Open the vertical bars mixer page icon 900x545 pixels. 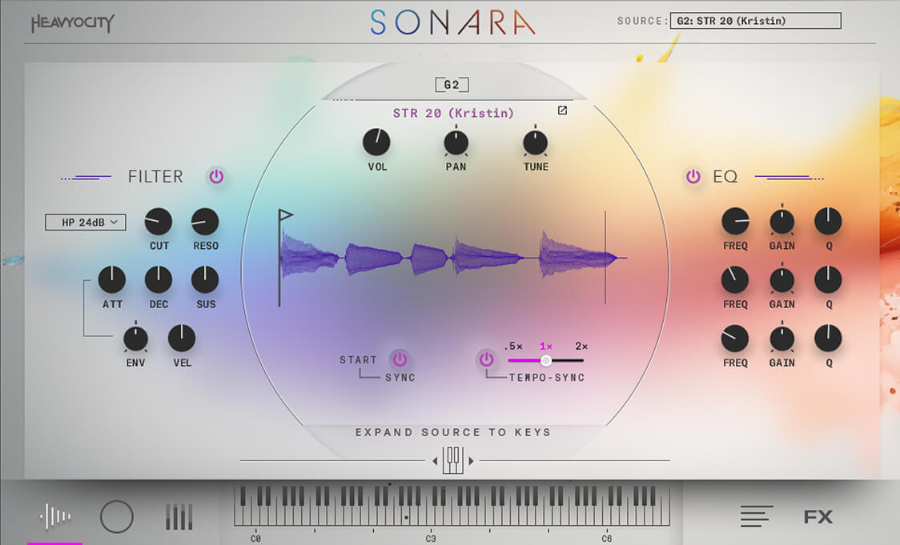179,517
